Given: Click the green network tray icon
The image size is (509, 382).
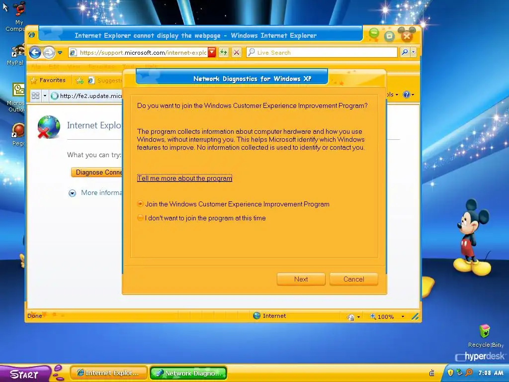Looking at the screenshot, I should tap(459, 372).
